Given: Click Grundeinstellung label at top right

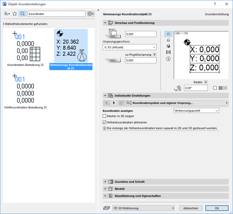Looking at the screenshot, I should [x=217, y=14].
